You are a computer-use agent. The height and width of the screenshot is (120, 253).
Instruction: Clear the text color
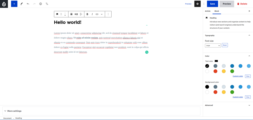(248, 76)
